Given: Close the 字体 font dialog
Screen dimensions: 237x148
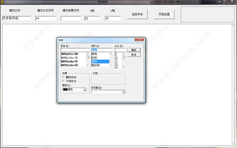Looking at the screenshot, I should click(139, 39).
